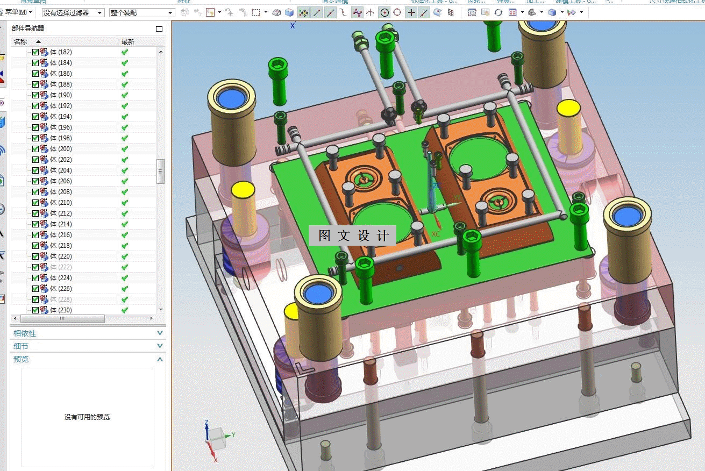Open the 整个装配 scope dropdown

pyautogui.click(x=142, y=12)
